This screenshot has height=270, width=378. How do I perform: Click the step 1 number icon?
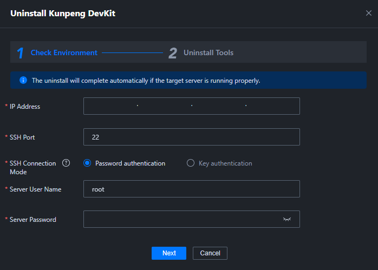point(21,52)
